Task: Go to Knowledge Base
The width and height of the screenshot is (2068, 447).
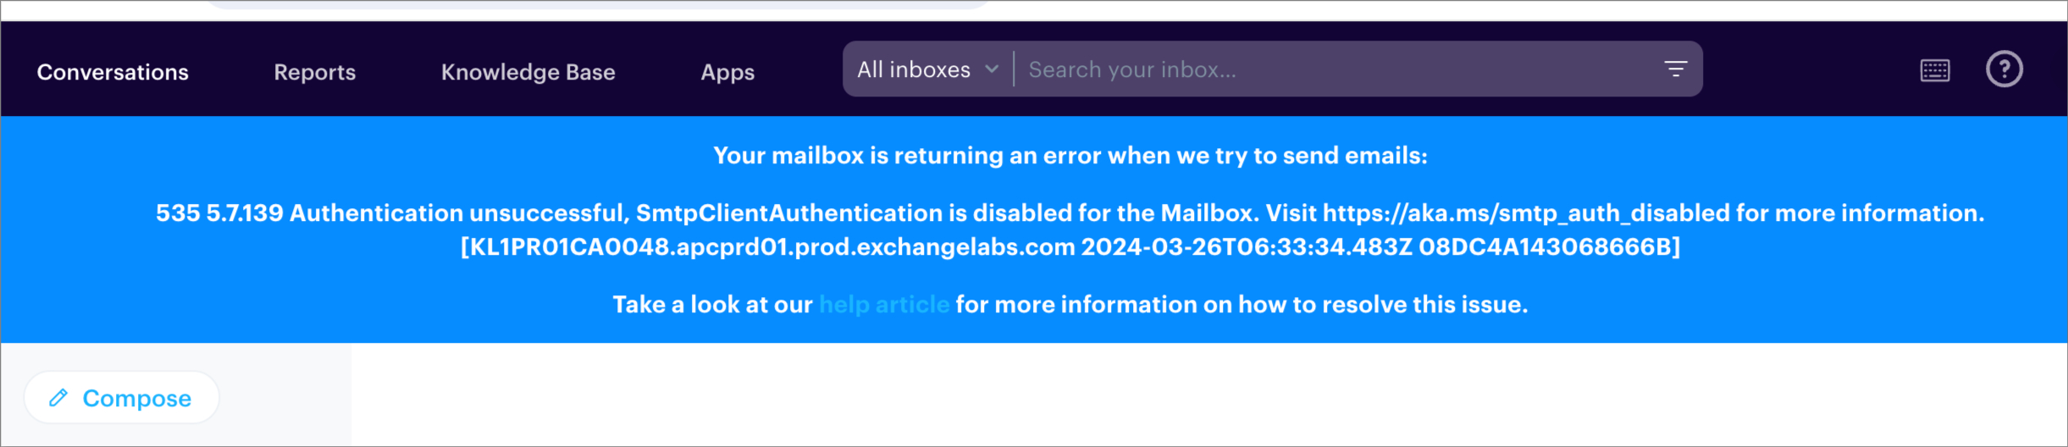Action: coord(528,72)
